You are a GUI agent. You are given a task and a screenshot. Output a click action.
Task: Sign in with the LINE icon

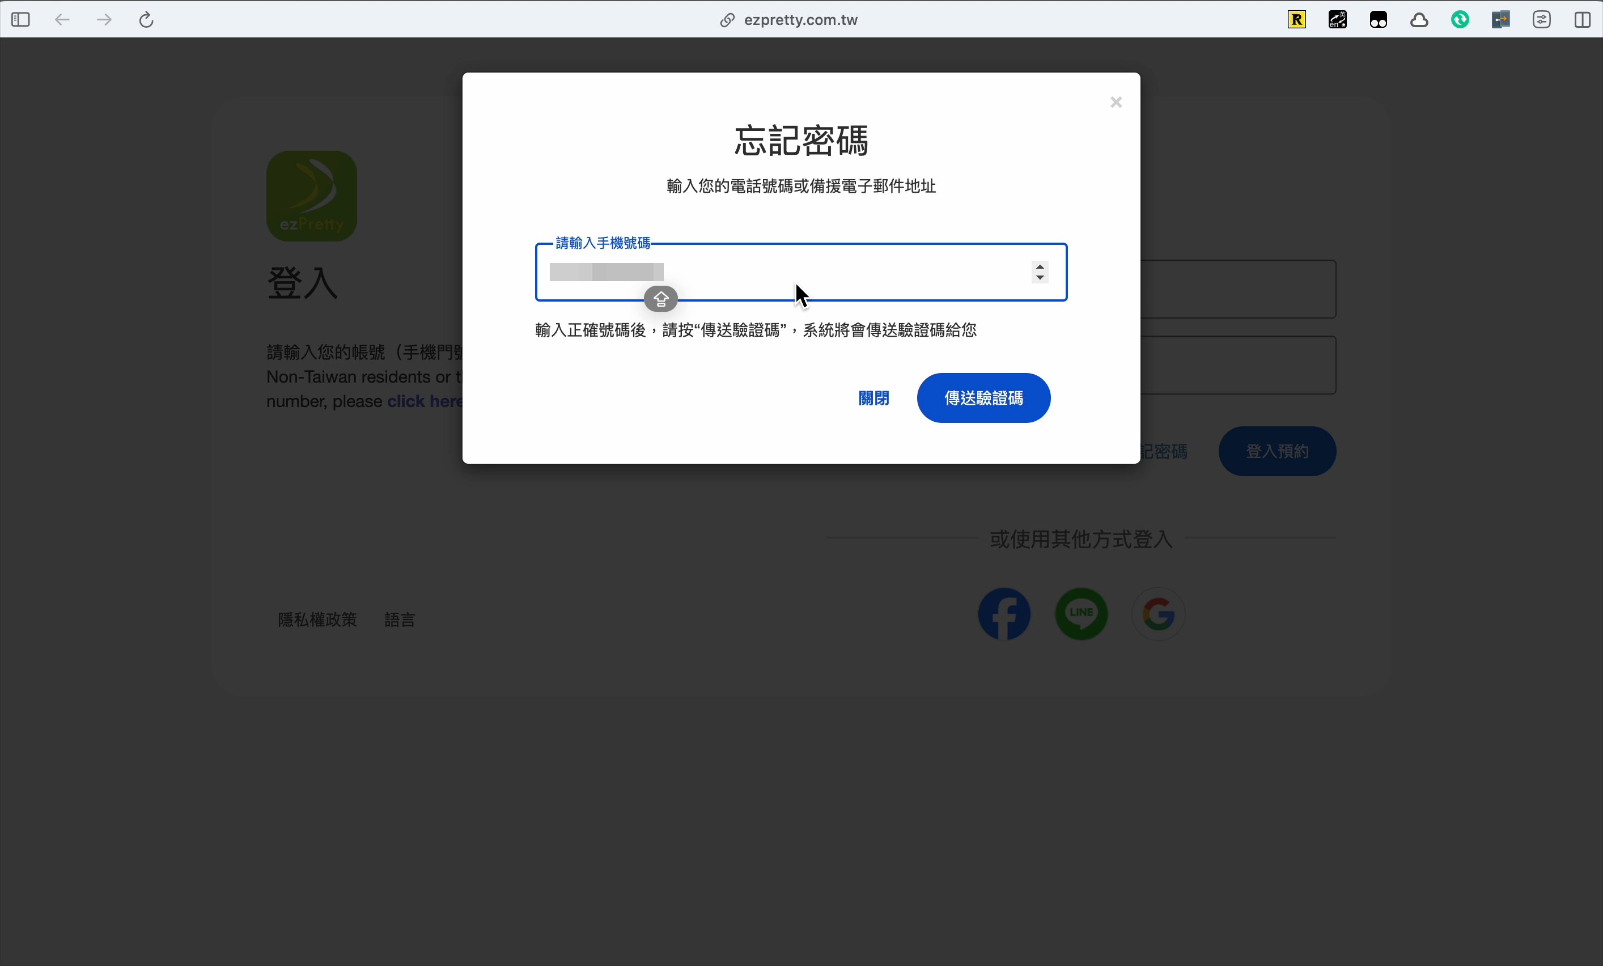(1082, 614)
